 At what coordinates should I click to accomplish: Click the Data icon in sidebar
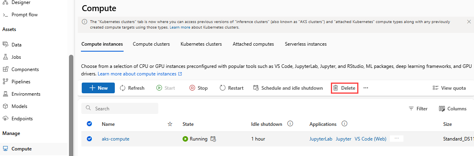5,44
